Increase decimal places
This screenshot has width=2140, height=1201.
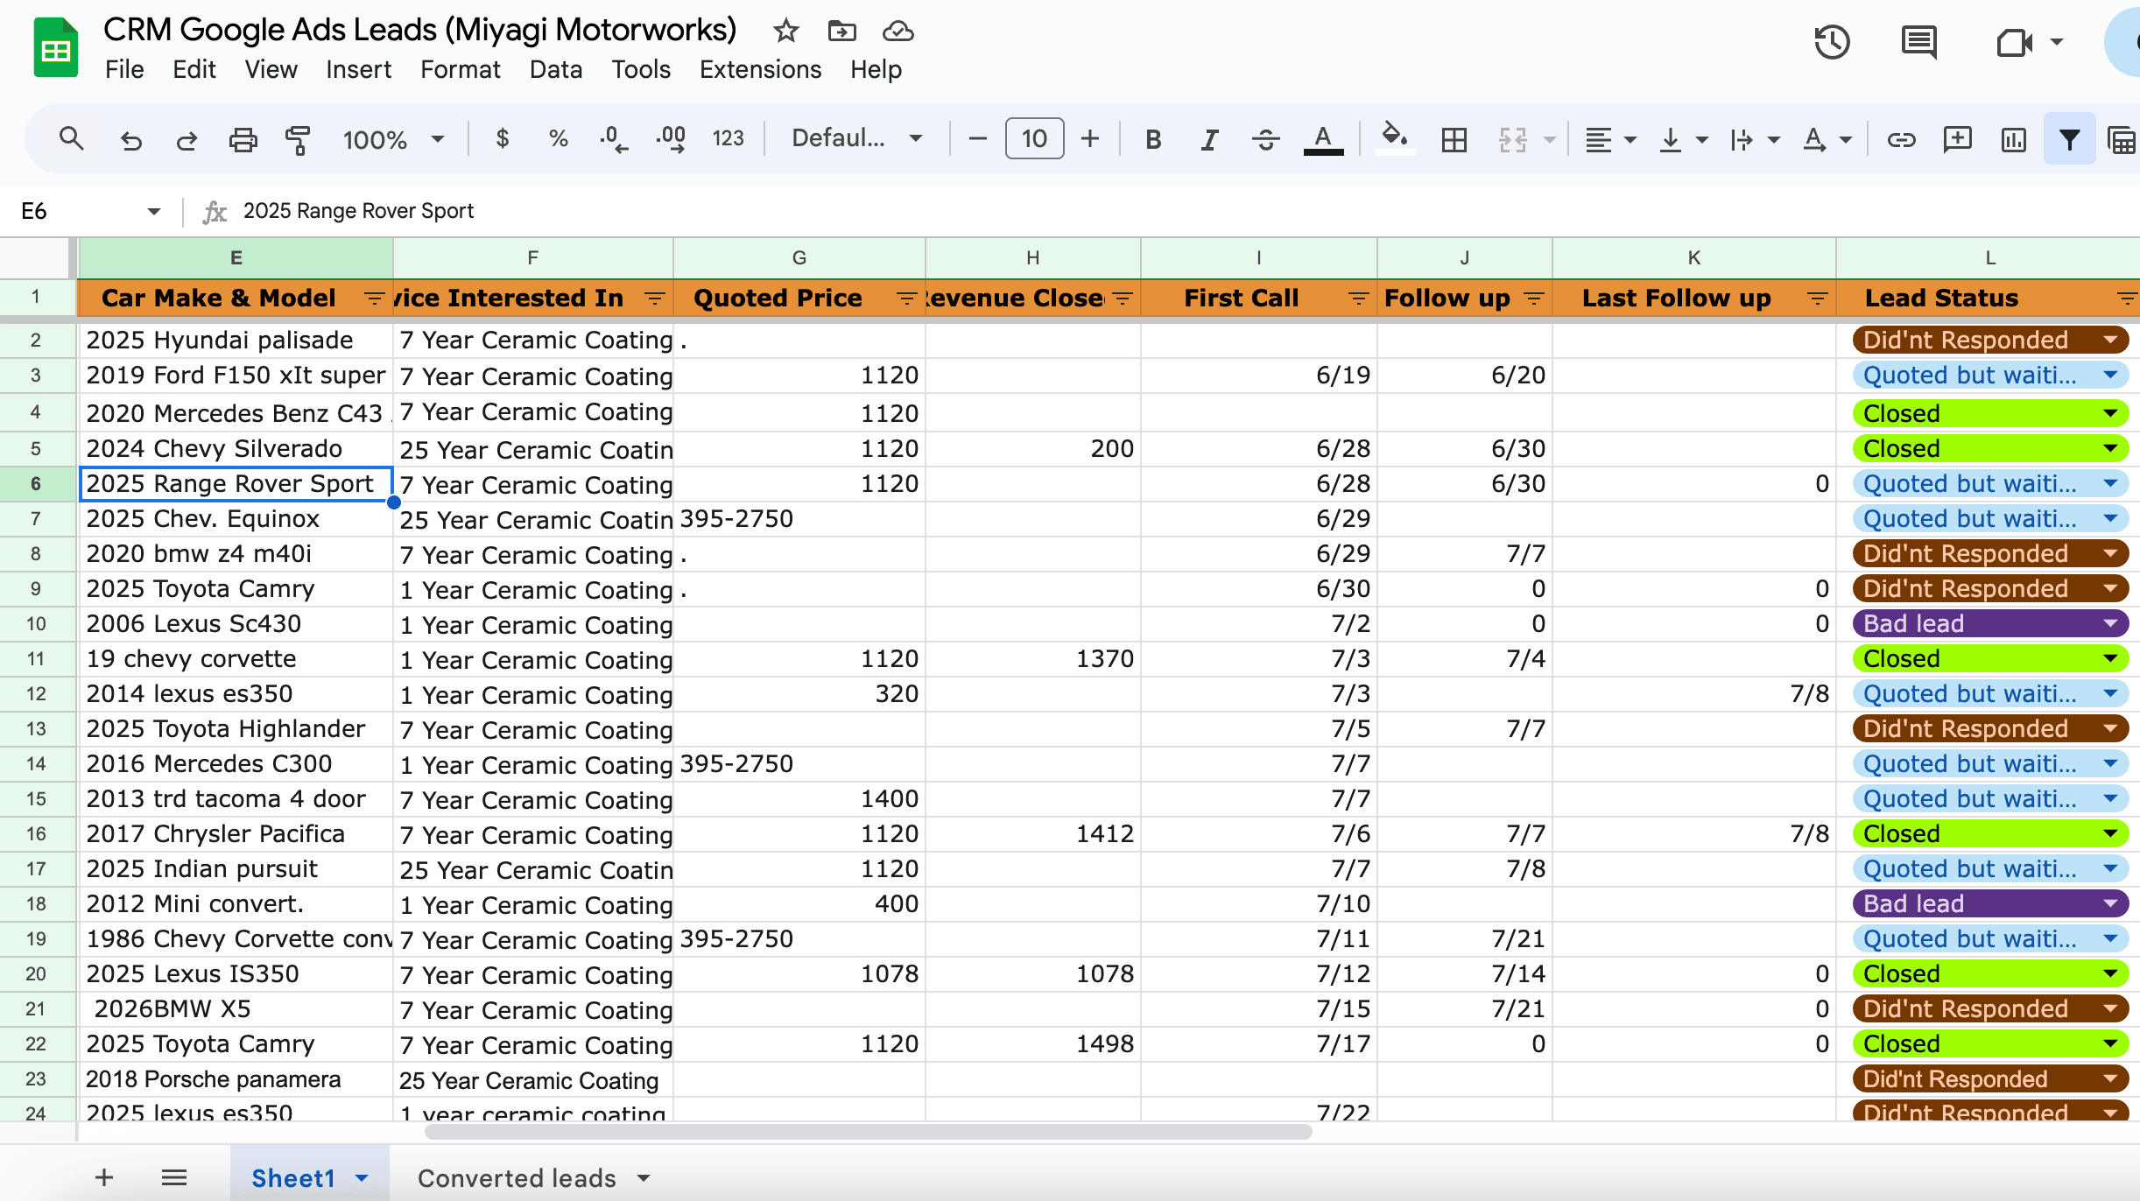672,139
